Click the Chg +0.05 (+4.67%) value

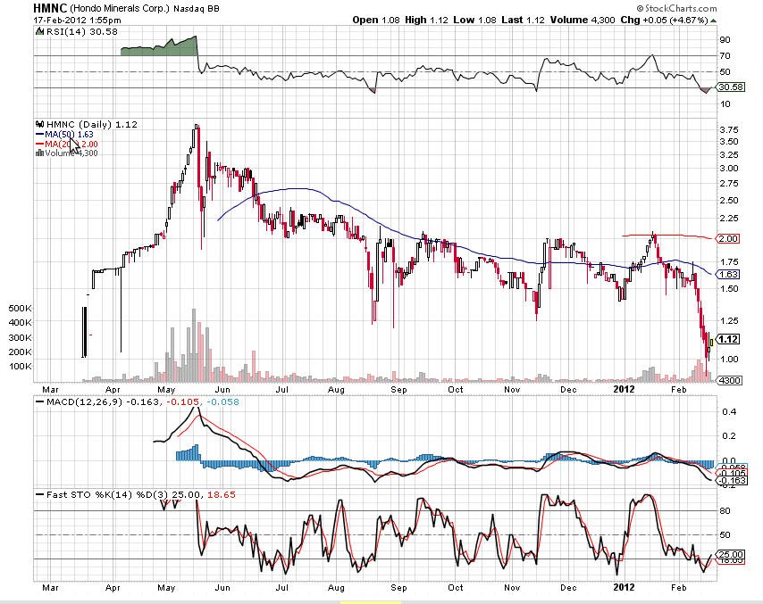pos(664,20)
